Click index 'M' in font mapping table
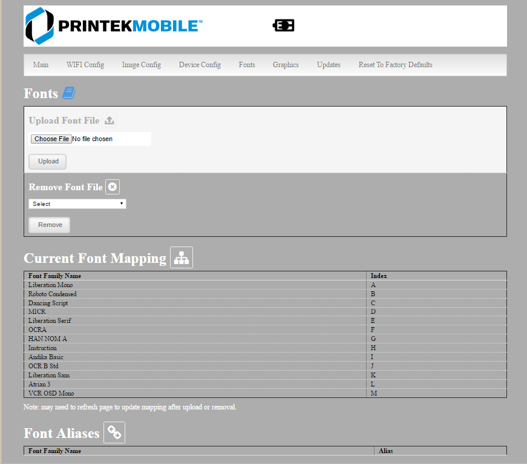 [374, 393]
